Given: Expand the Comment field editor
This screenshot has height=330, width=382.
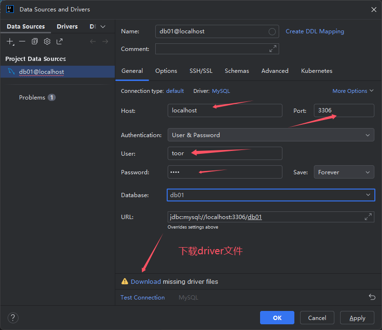Looking at the screenshot, I should [273, 49].
